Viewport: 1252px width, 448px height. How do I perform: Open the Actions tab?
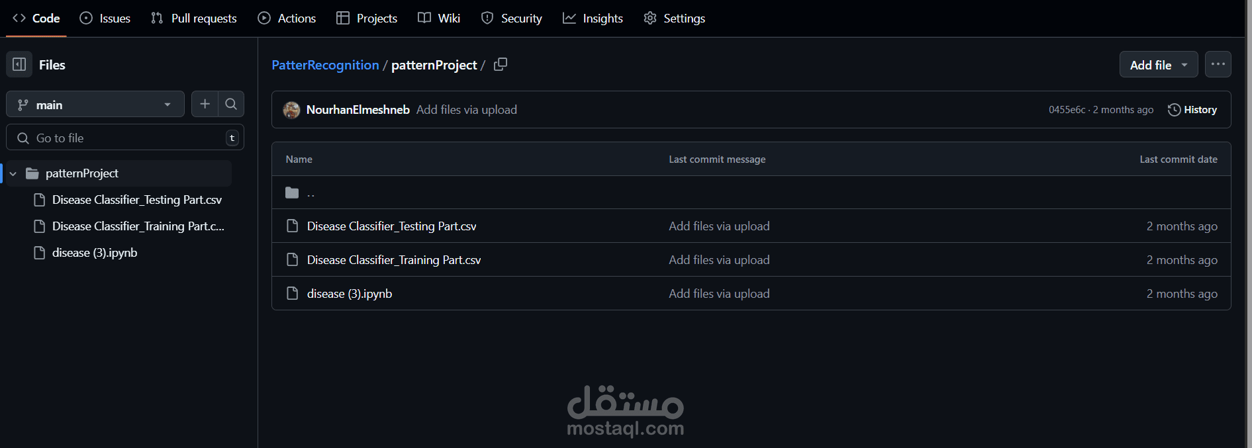coord(287,19)
